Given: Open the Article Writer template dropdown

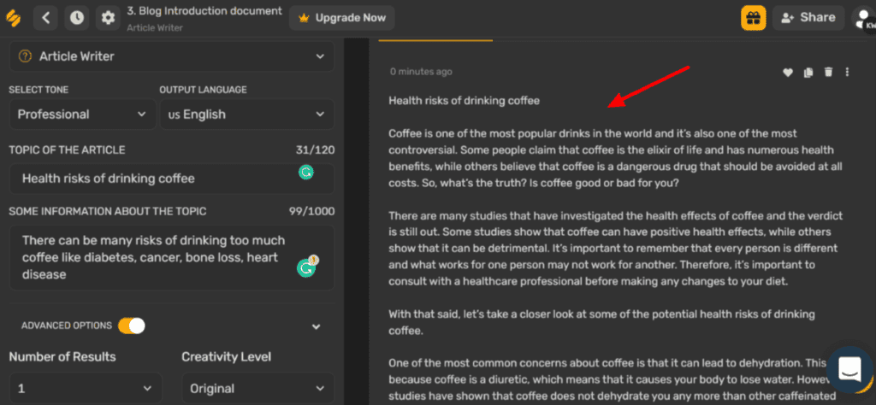Looking at the screenshot, I should (171, 56).
